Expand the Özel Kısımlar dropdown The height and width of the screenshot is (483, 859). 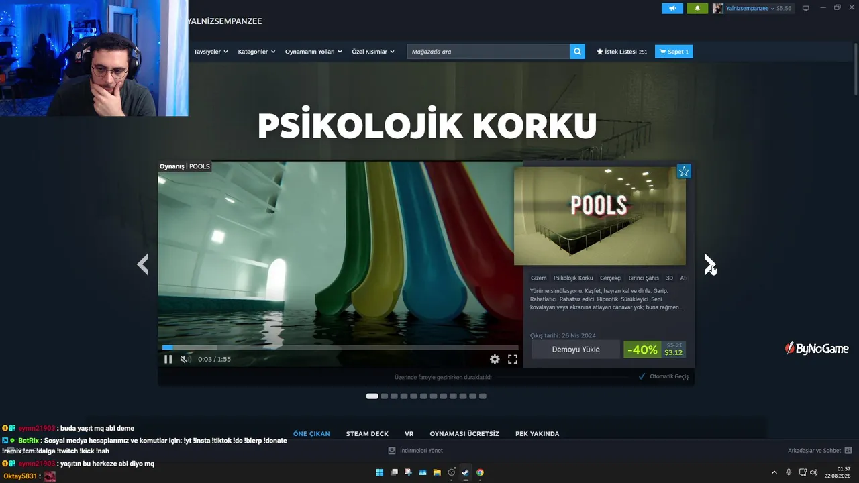click(x=373, y=52)
